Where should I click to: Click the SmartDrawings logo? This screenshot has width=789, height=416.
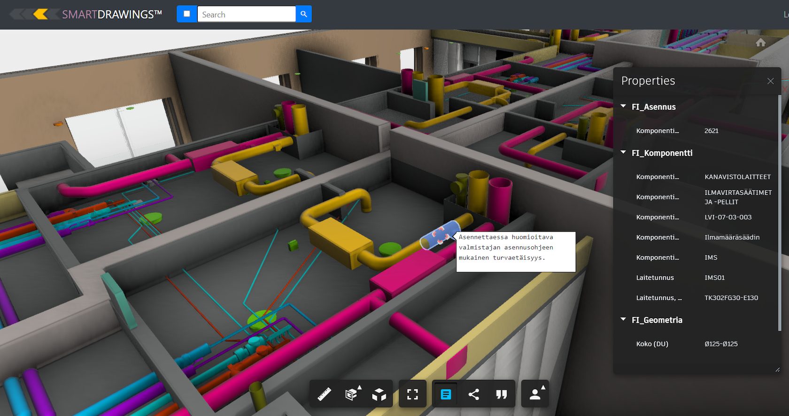(86, 14)
